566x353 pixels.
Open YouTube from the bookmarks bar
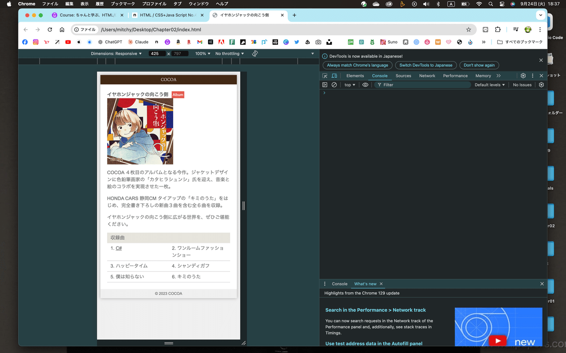coord(67,42)
